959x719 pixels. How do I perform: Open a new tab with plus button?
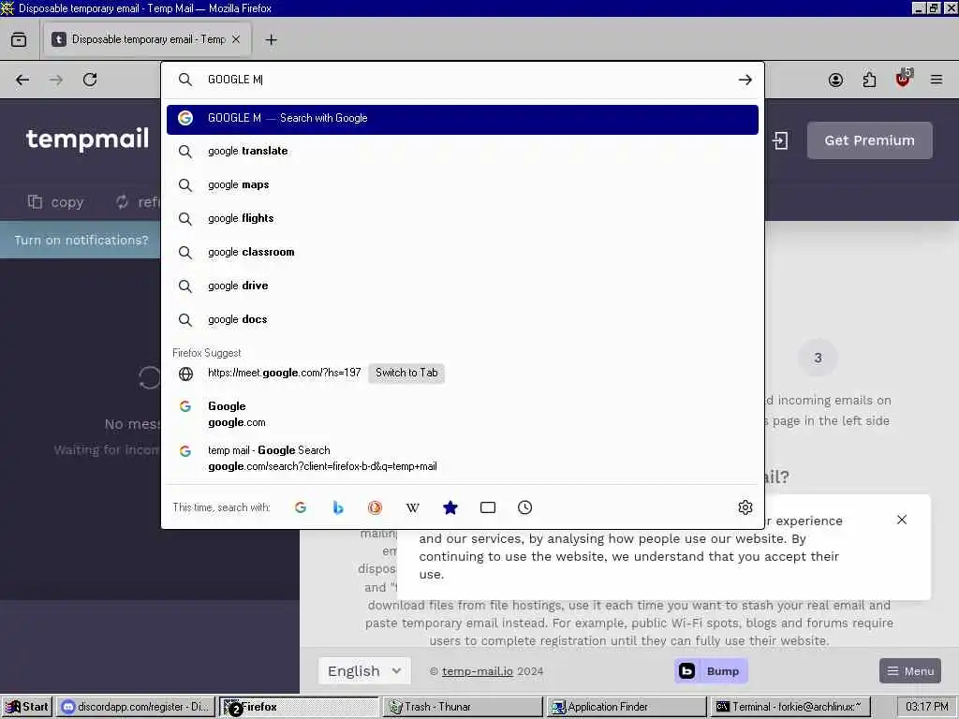point(271,39)
